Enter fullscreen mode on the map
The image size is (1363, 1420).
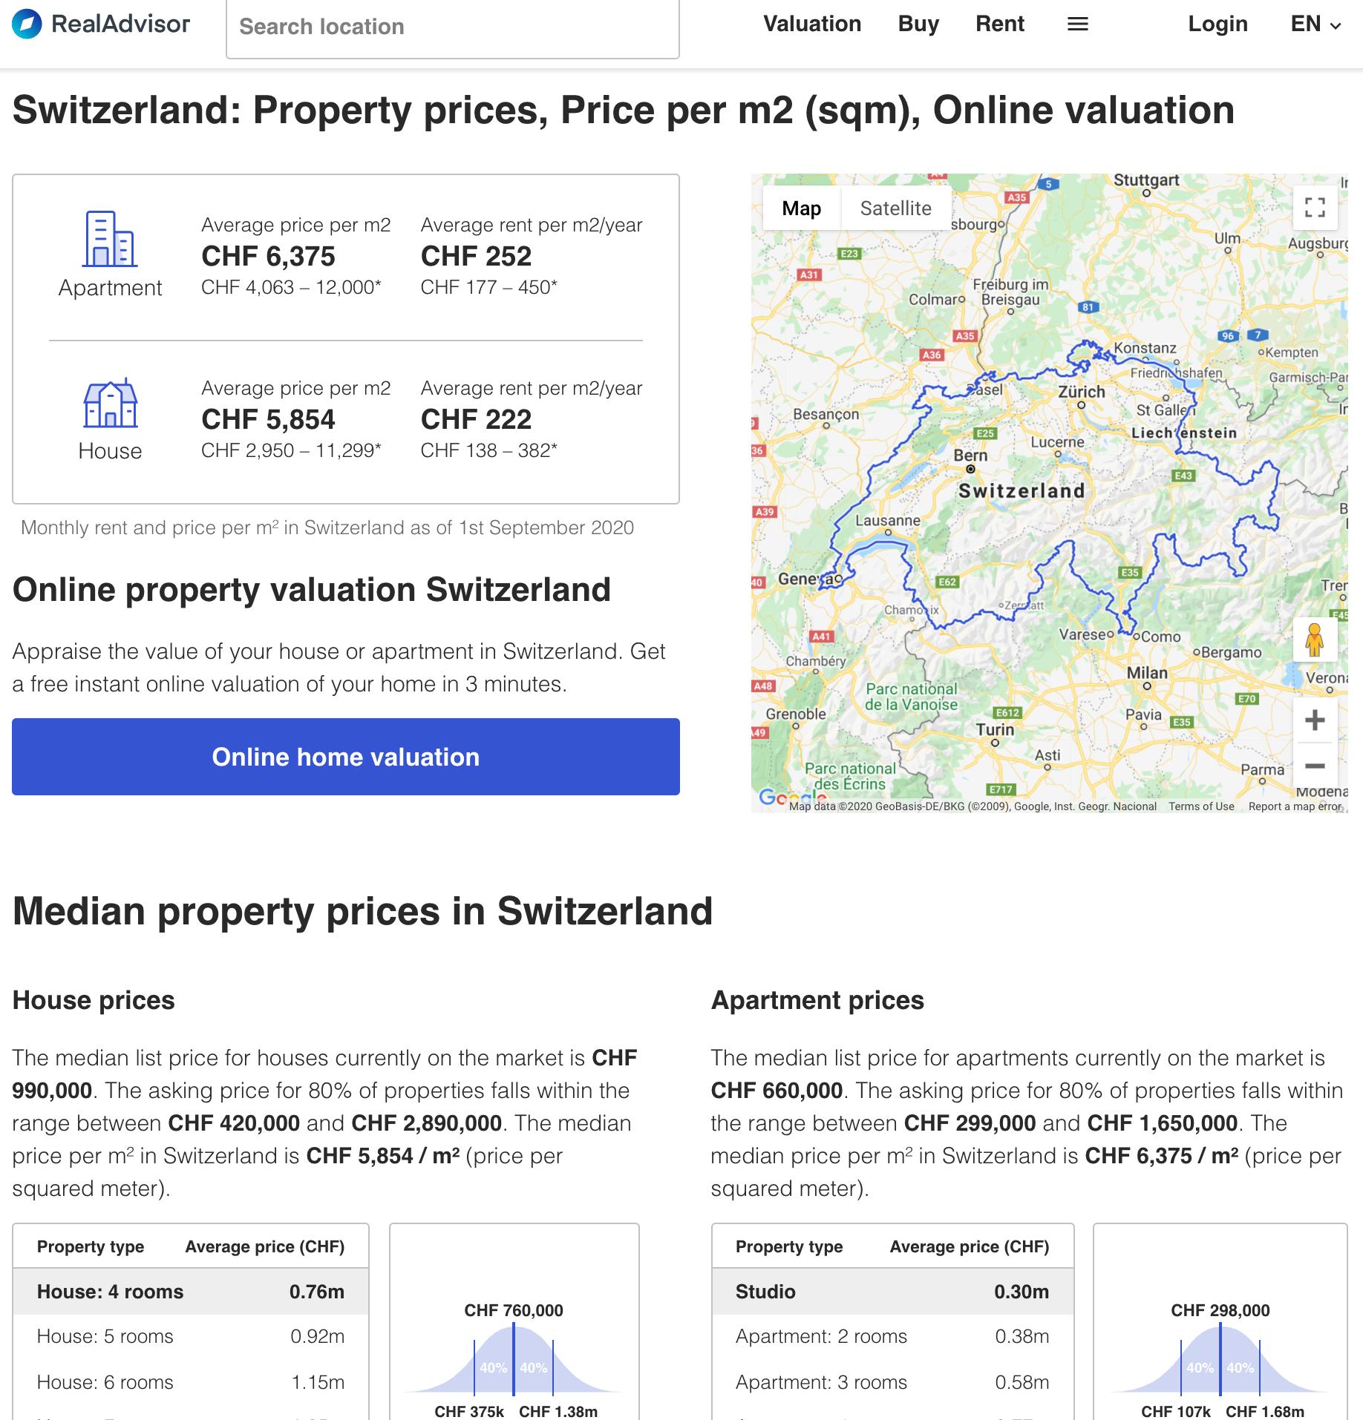click(x=1314, y=208)
